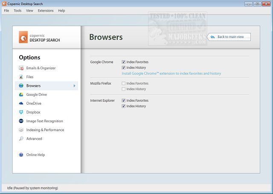Open Image Text Recognition options
This screenshot has height=194, width=273.
[x=44, y=121]
